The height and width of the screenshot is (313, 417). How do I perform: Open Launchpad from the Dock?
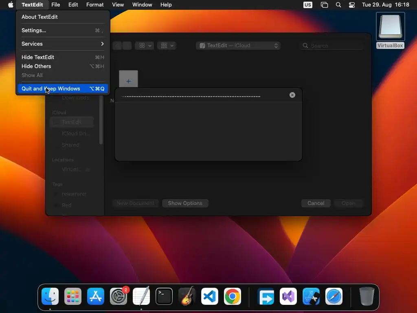click(x=73, y=296)
